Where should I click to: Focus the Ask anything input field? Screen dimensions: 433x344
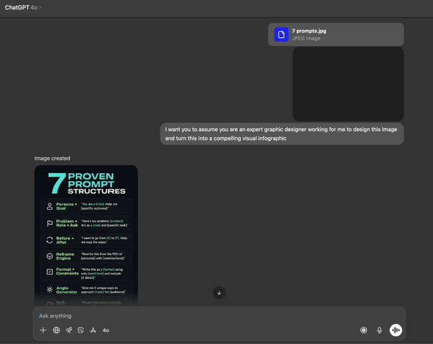pos(218,316)
